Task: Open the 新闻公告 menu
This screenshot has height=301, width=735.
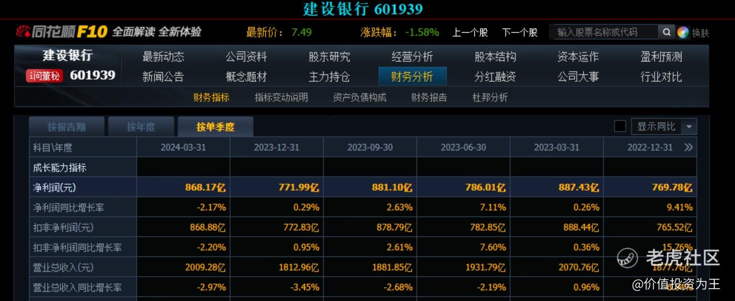Action: pyautogui.click(x=163, y=76)
